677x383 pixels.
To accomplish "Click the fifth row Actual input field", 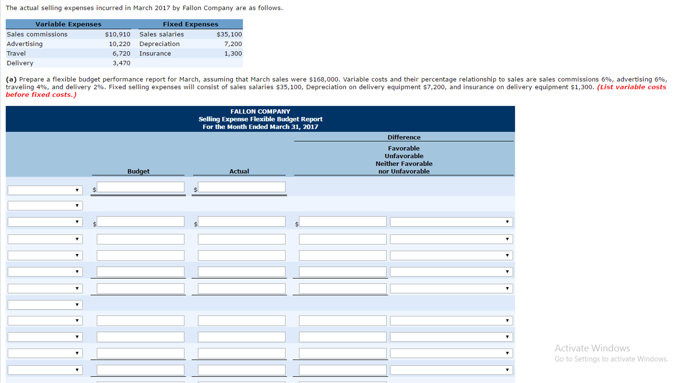I will tap(242, 255).
